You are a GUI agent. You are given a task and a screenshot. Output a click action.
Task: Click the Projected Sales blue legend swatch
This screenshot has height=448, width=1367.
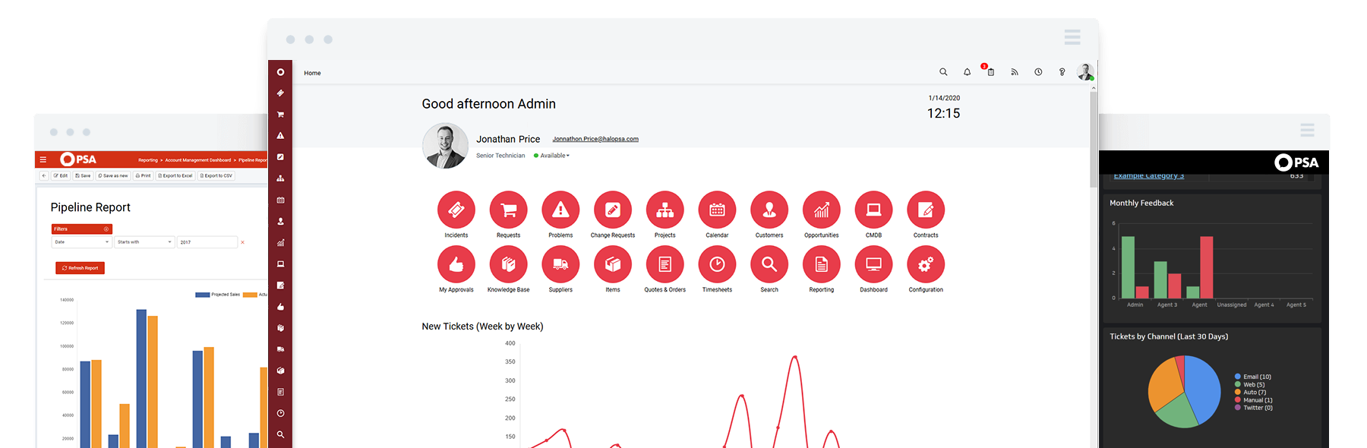click(202, 295)
